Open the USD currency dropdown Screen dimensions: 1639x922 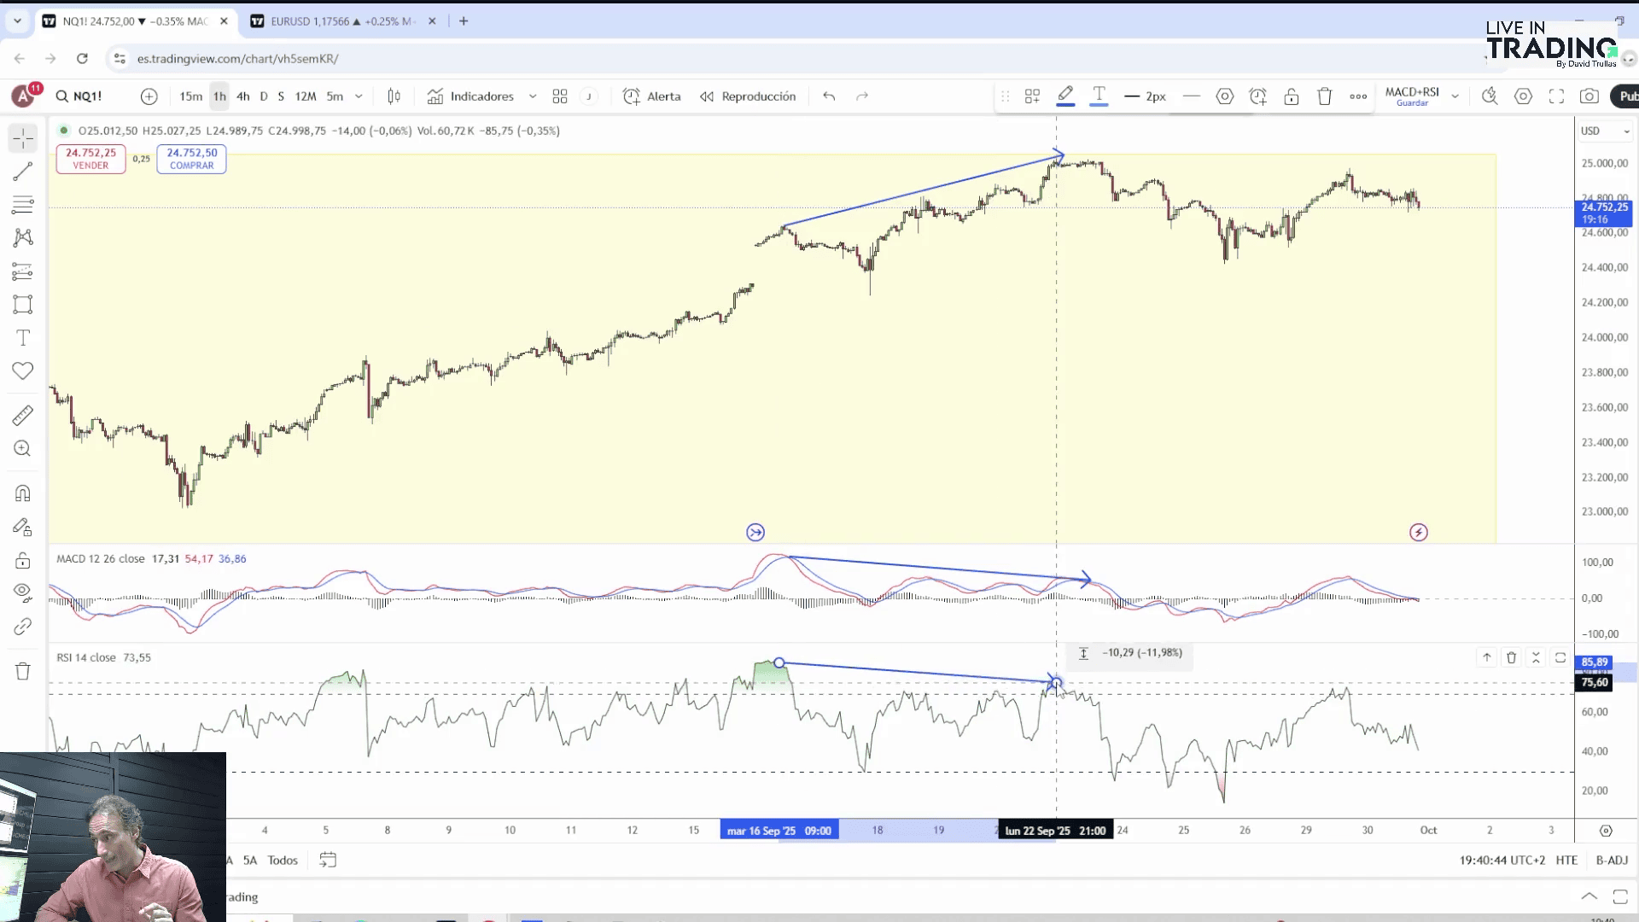coord(1605,131)
